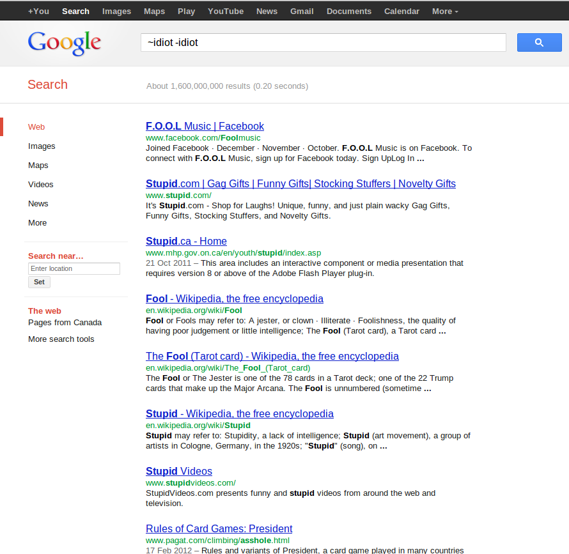Click en.wikipedia.org/wiki/The_Fool_(Tarot_card) URL
Screen dimensions: 569x554
click(228, 368)
